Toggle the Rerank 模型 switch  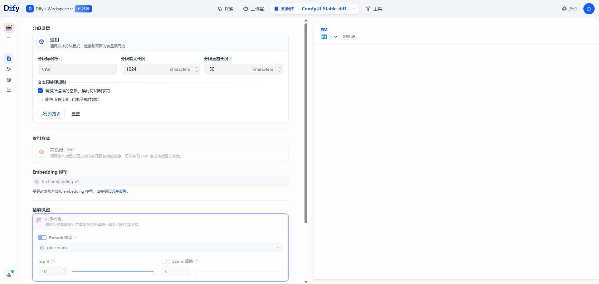42,238
